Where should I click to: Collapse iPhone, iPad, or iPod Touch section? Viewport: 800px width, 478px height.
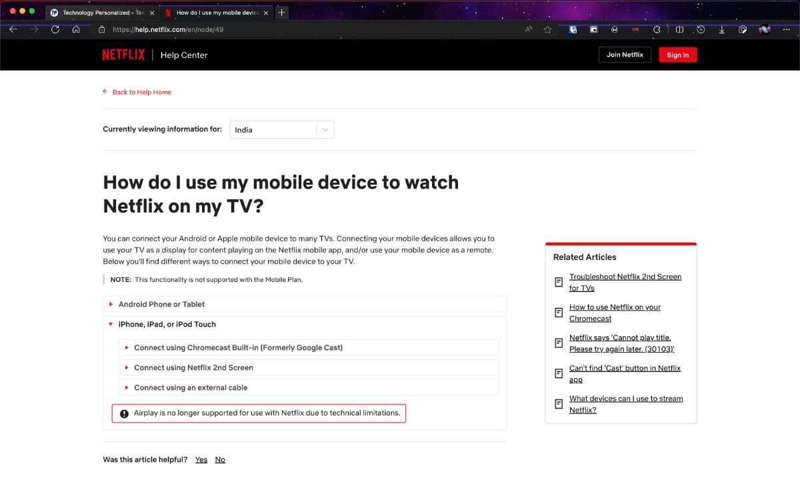(305, 324)
